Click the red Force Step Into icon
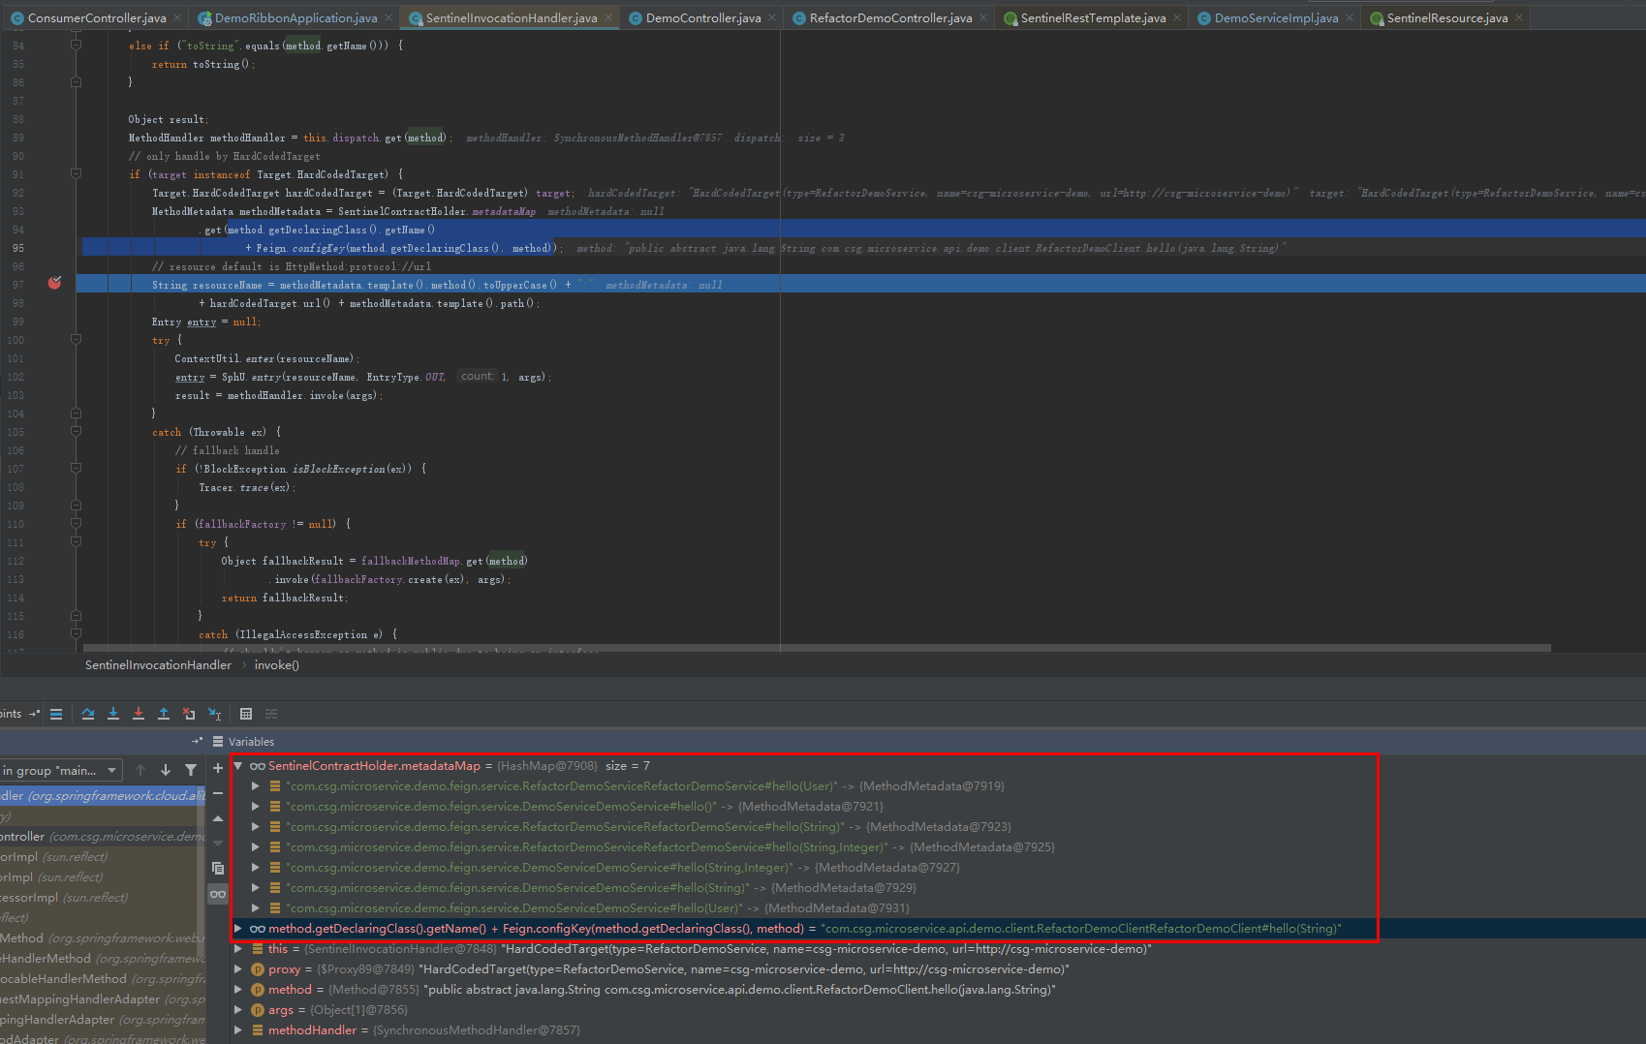Viewport: 1646px width, 1044px height. tap(139, 714)
